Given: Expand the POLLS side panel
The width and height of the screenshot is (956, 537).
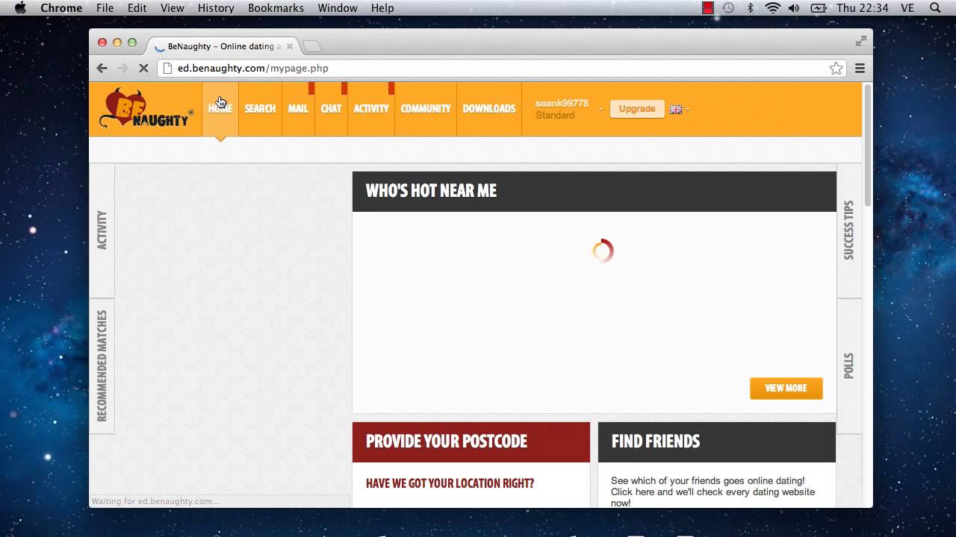Looking at the screenshot, I should [848, 365].
